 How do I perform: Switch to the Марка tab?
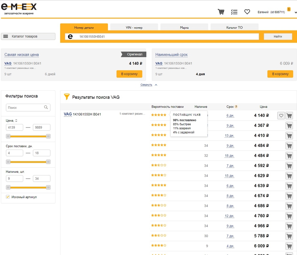(184, 28)
